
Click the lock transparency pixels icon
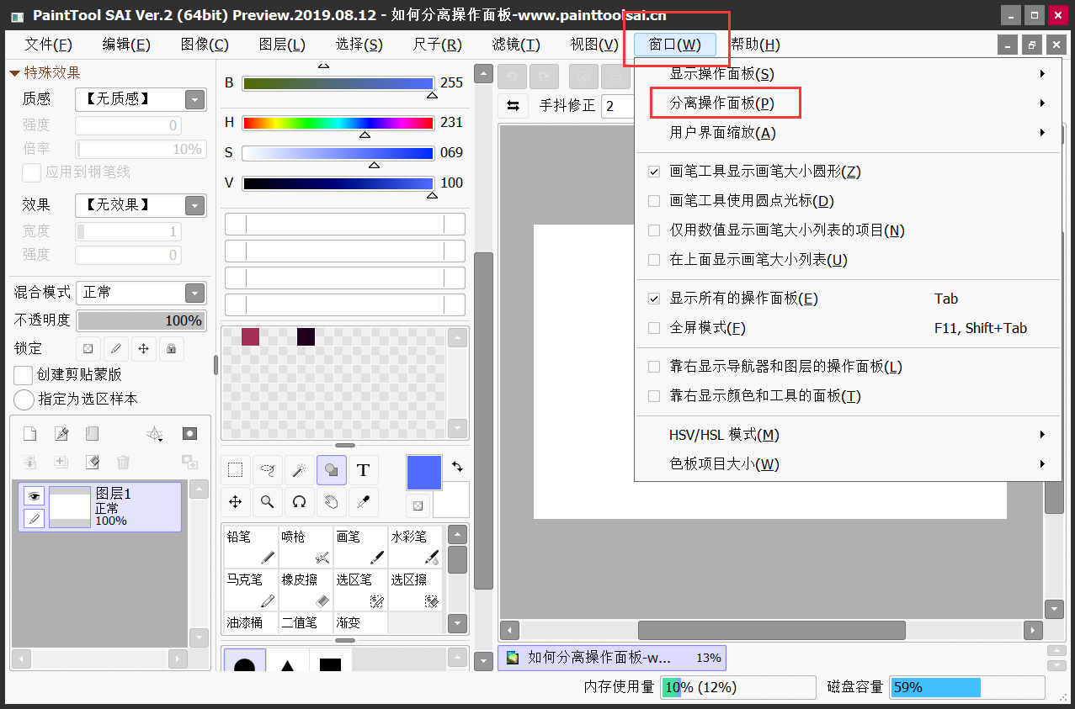(88, 348)
